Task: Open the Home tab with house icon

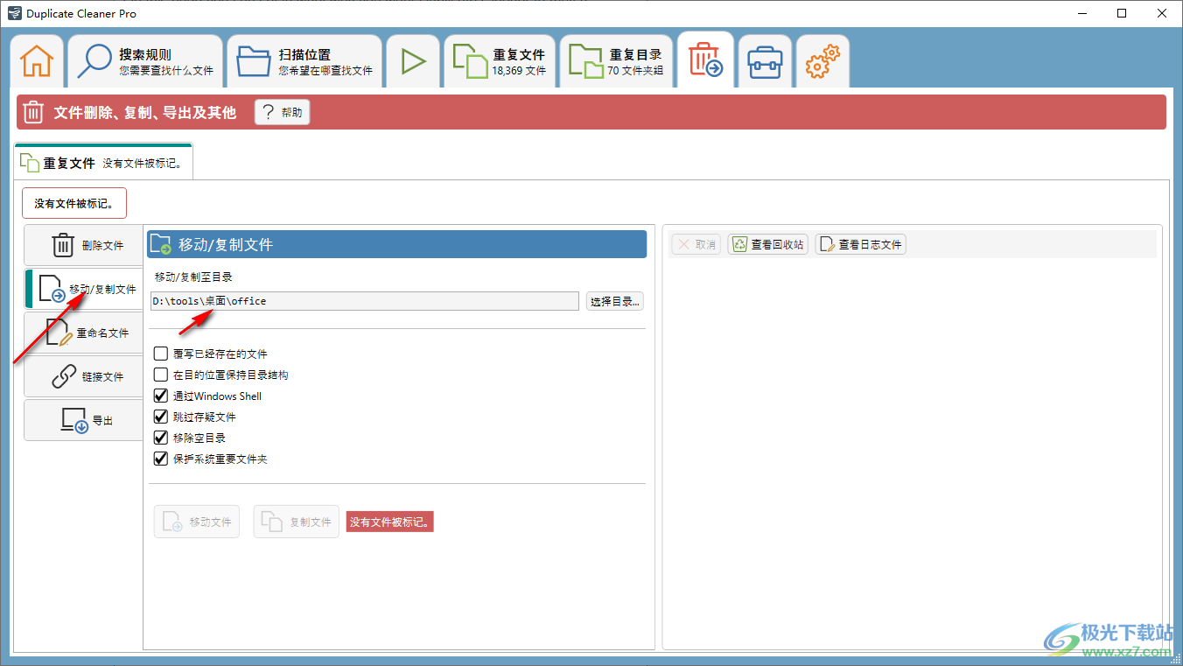Action: coord(37,61)
